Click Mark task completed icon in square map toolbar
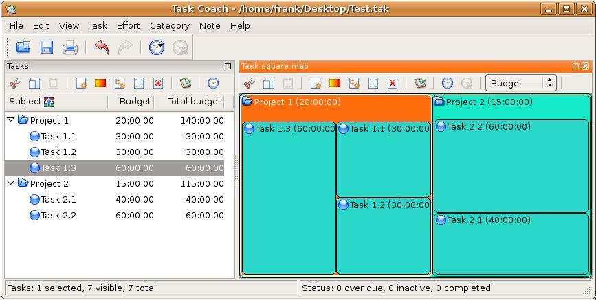Image resolution: width=596 pixels, height=300 pixels. 419,83
